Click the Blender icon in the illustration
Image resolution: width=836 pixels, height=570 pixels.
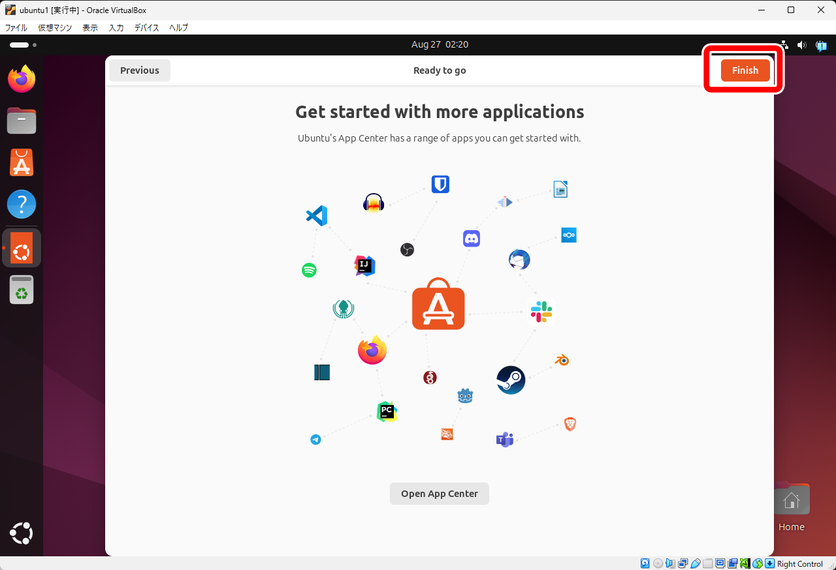point(562,360)
